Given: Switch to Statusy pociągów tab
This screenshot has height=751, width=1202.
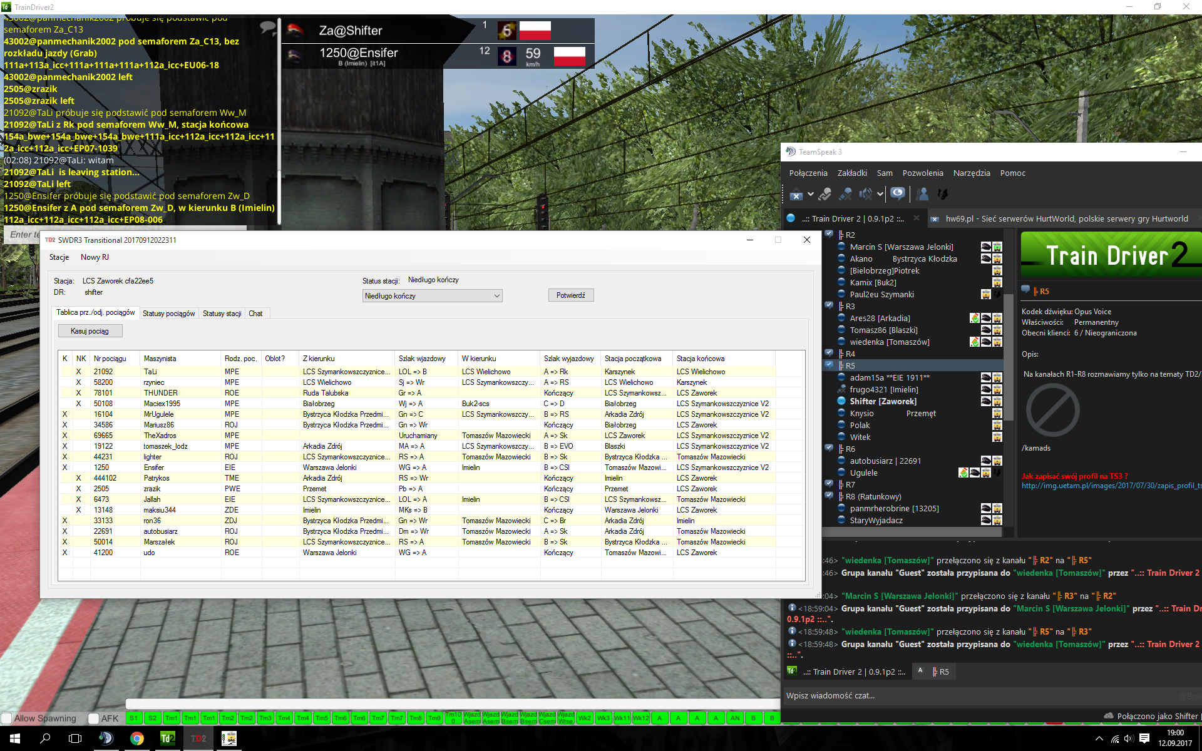Looking at the screenshot, I should click(x=168, y=314).
